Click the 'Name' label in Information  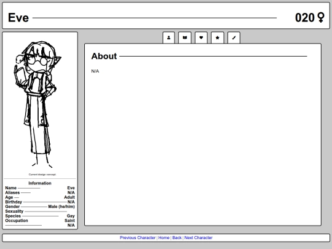[11, 188]
